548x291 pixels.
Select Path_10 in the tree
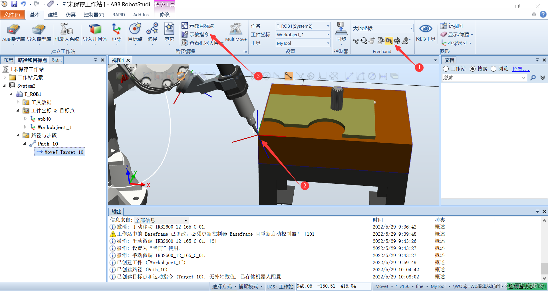tap(48, 144)
